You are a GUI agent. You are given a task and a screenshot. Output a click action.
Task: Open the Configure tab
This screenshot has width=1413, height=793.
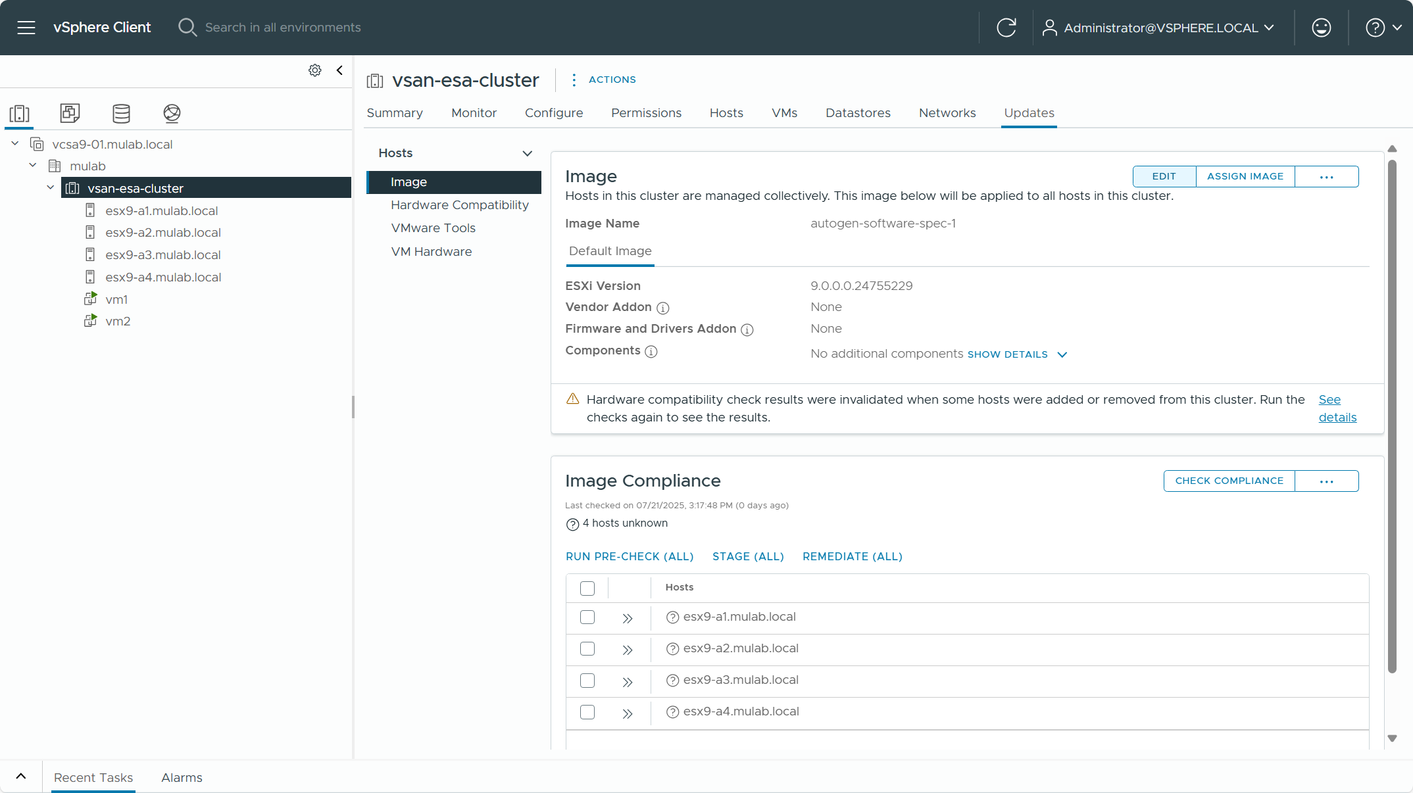tap(553, 113)
